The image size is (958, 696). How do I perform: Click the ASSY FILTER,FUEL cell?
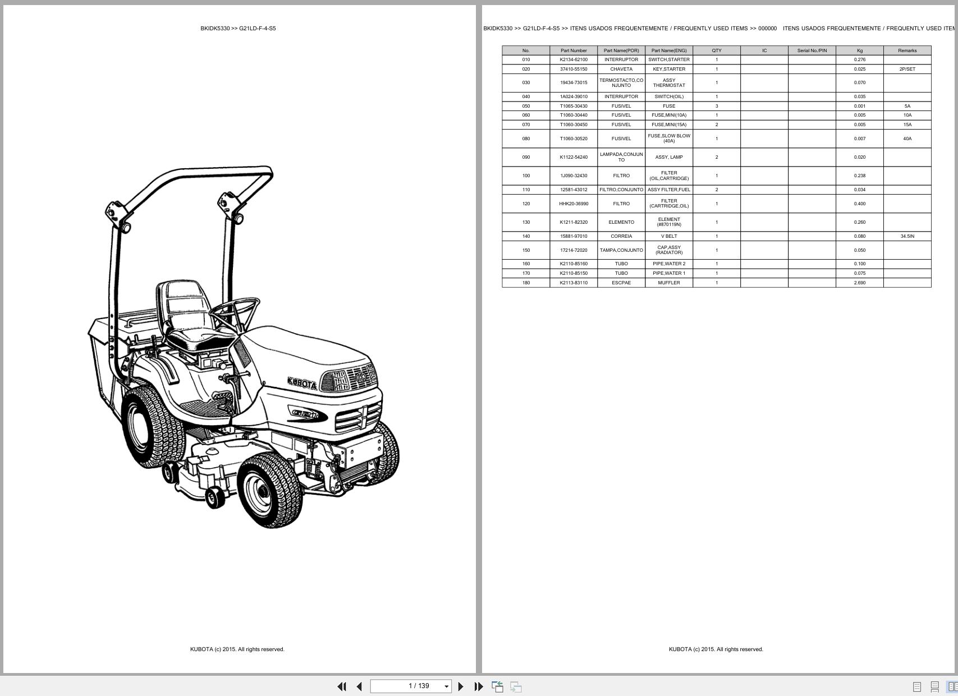point(669,190)
